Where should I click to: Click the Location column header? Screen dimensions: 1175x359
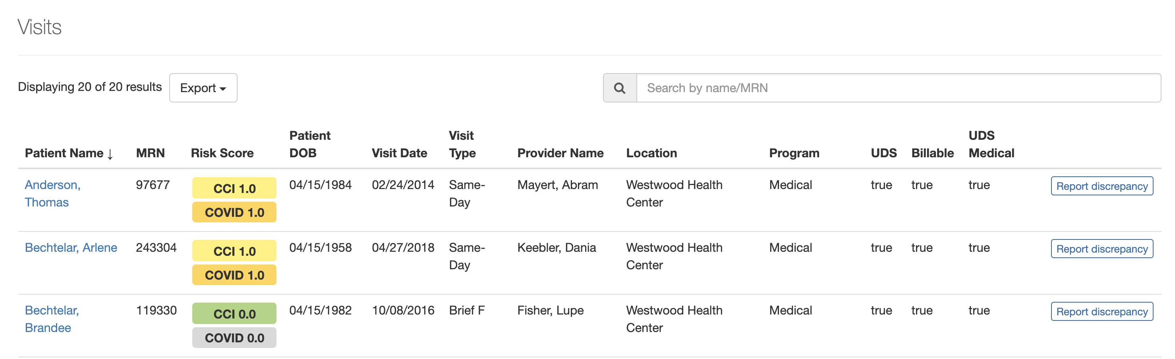click(x=651, y=153)
